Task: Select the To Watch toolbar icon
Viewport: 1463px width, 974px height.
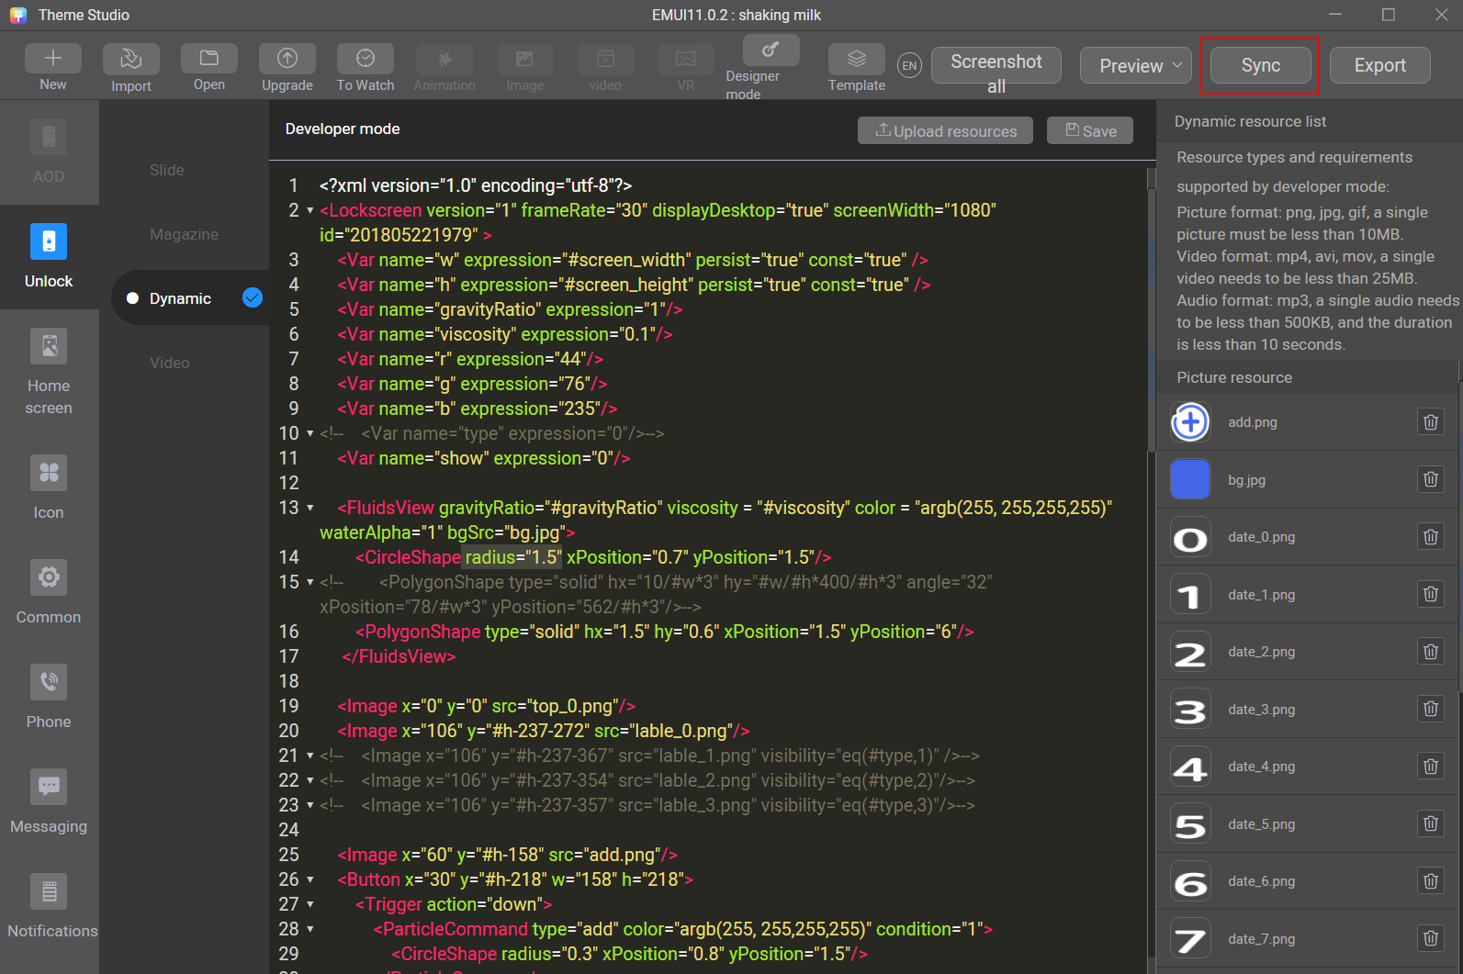Action: pyautogui.click(x=365, y=60)
